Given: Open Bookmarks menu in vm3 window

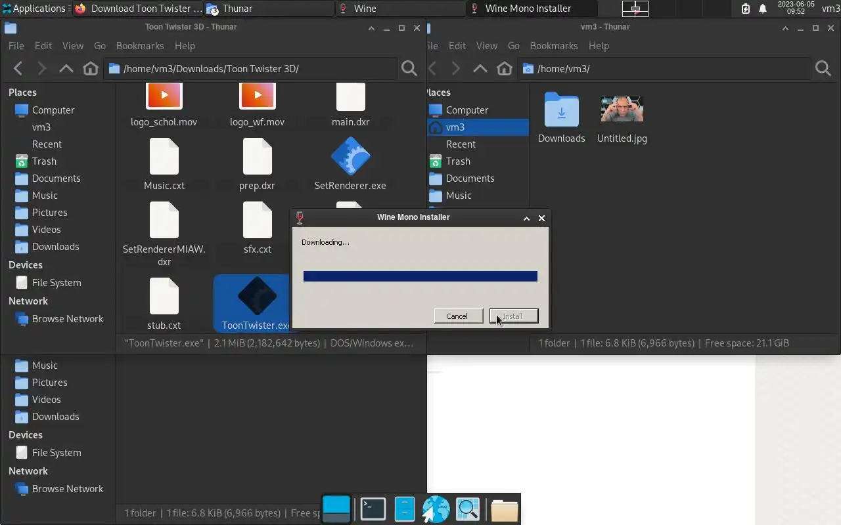Looking at the screenshot, I should pyautogui.click(x=554, y=45).
